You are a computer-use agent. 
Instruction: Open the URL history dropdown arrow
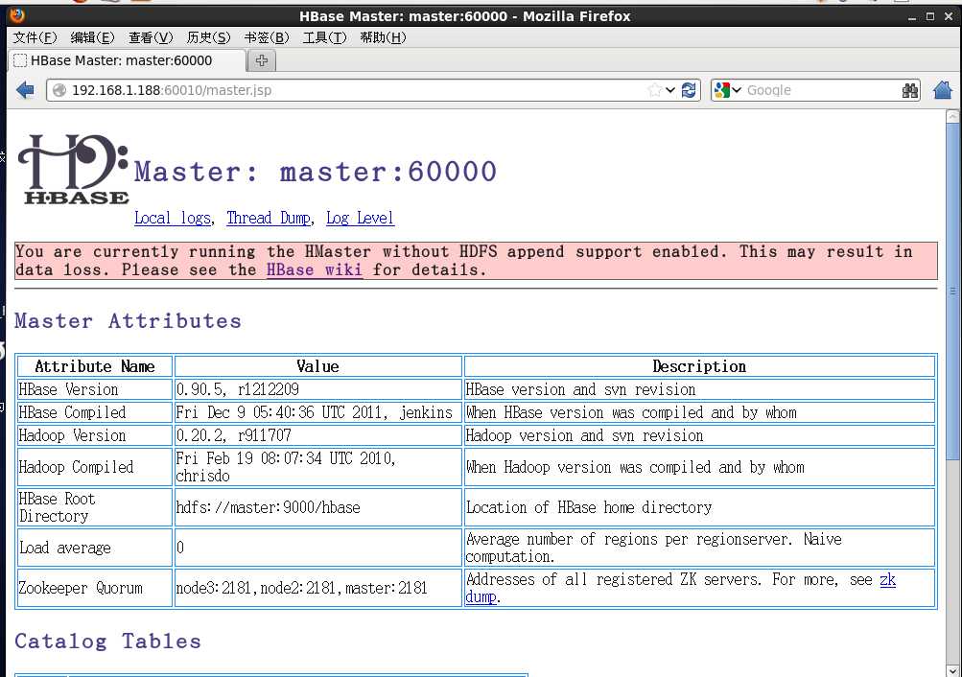pos(670,90)
